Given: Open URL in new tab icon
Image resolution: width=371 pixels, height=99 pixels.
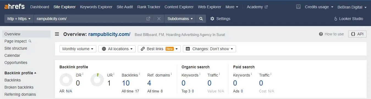Looking at the screenshot, I should (148, 19).
